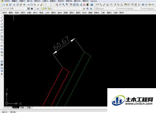Redo action with the Redo arrow
This screenshot has height=113, width=156.
[x=51, y=5]
